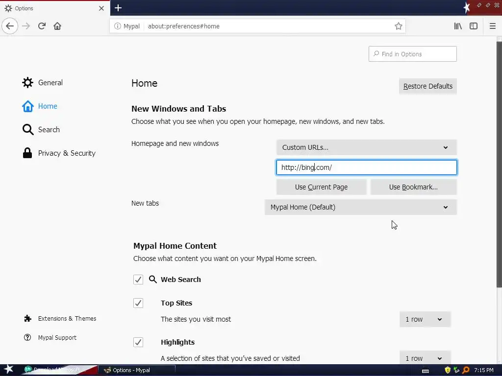This screenshot has height=376, width=502.
Task: Click the gear icon on Options tab
Action: [x=8, y=8]
